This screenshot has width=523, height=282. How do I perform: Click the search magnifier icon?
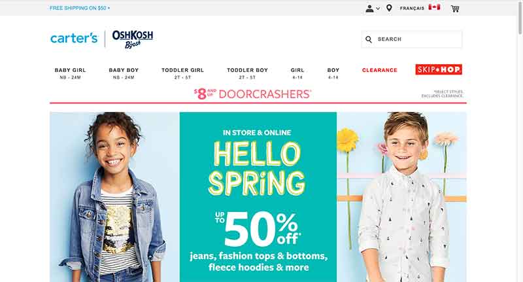(x=369, y=39)
